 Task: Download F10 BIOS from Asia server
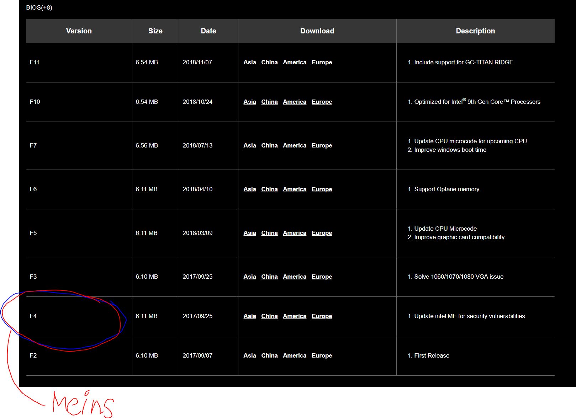pos(250,102)
